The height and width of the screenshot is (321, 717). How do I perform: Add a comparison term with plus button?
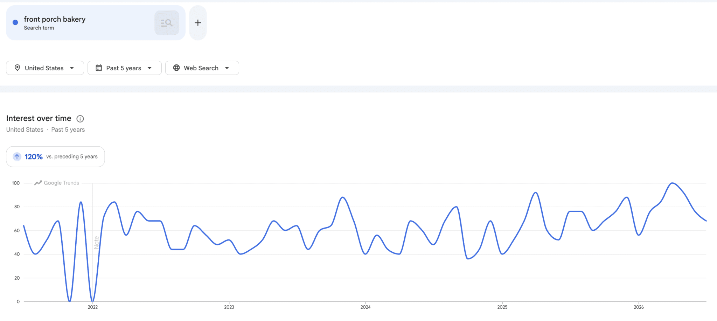(198, 23)
